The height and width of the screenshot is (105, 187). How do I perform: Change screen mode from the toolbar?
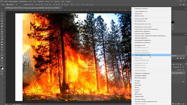point(2,74)
